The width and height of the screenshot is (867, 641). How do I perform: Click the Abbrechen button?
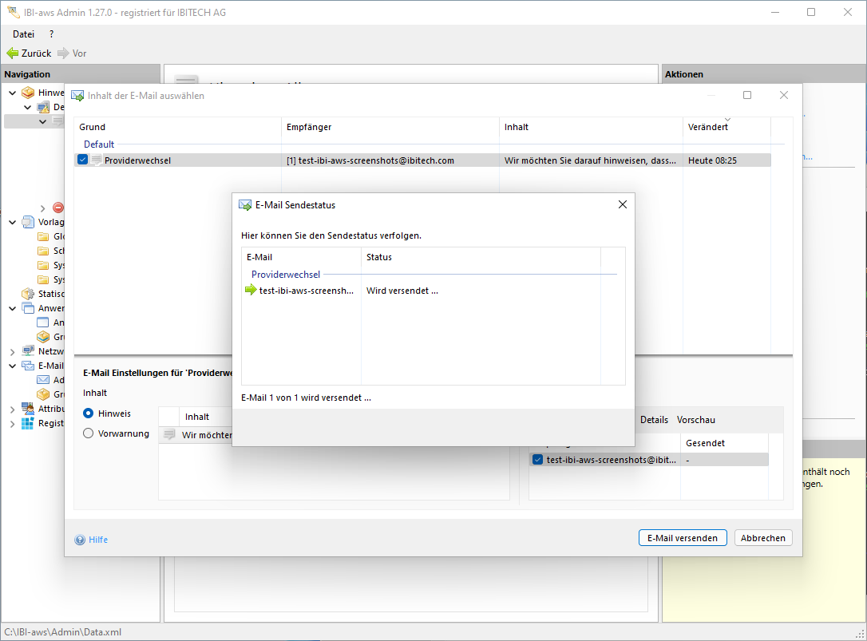click(762, 538)
